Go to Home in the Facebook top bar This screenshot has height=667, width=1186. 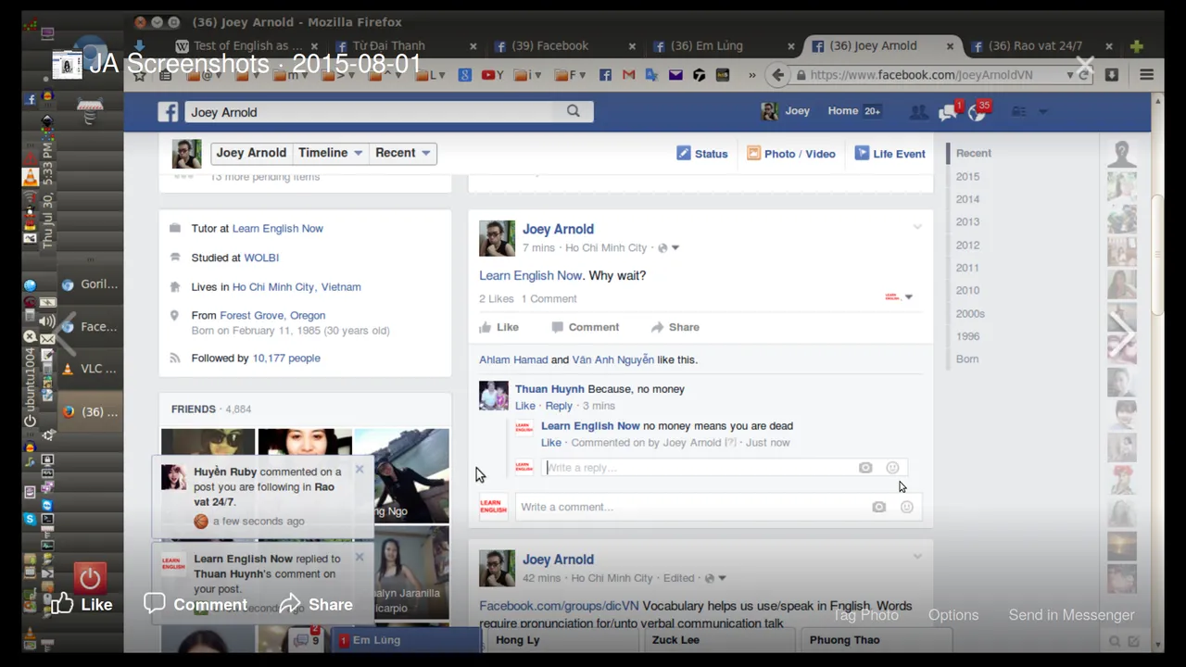(842, 111)
